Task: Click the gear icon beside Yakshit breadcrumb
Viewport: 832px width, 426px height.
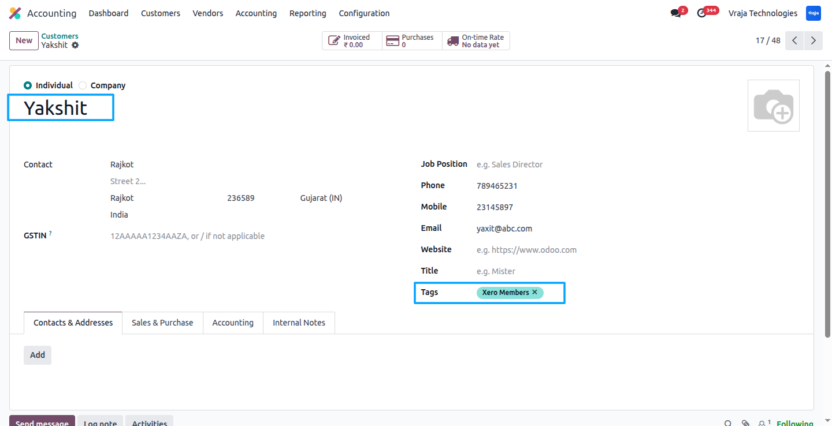Action: (75, 45)
